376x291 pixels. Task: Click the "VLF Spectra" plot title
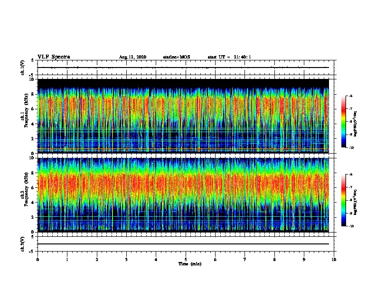point(54,57)
